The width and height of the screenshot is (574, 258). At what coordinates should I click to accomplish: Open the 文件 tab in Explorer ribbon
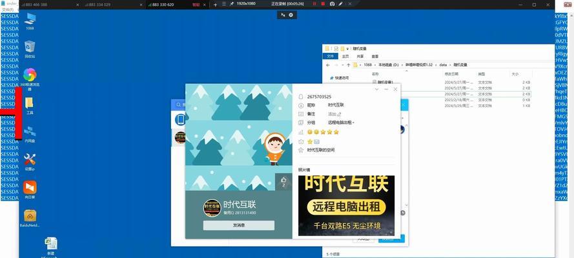[330, 56]
